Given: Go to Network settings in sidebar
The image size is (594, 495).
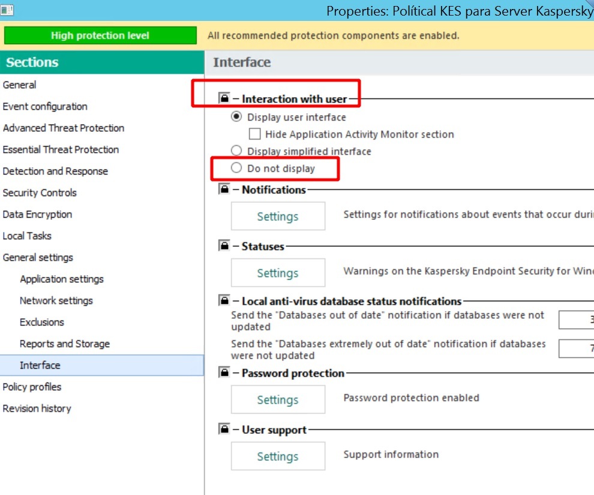Looking at the screenshot, I should 56,300.
